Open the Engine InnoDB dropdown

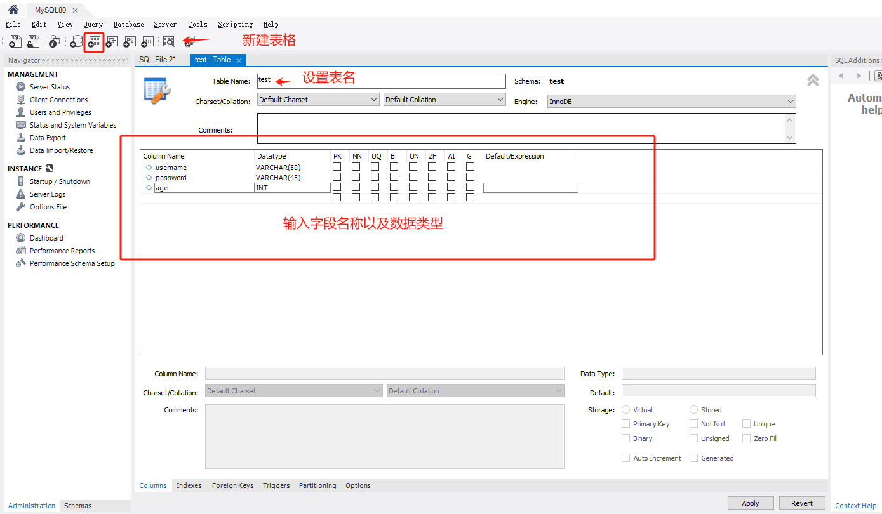point(672,102)
